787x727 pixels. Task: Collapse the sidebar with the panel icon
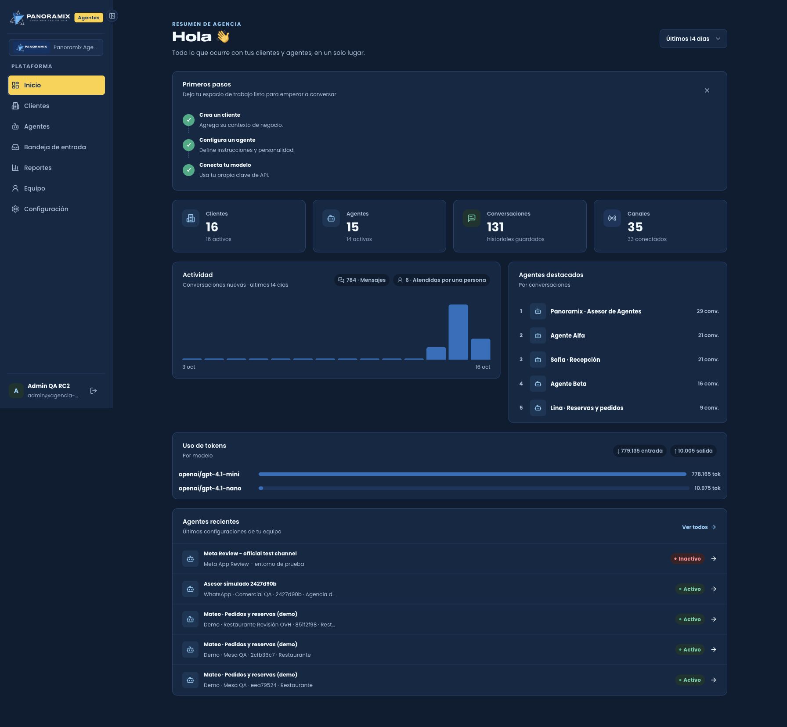coord(112,16)
